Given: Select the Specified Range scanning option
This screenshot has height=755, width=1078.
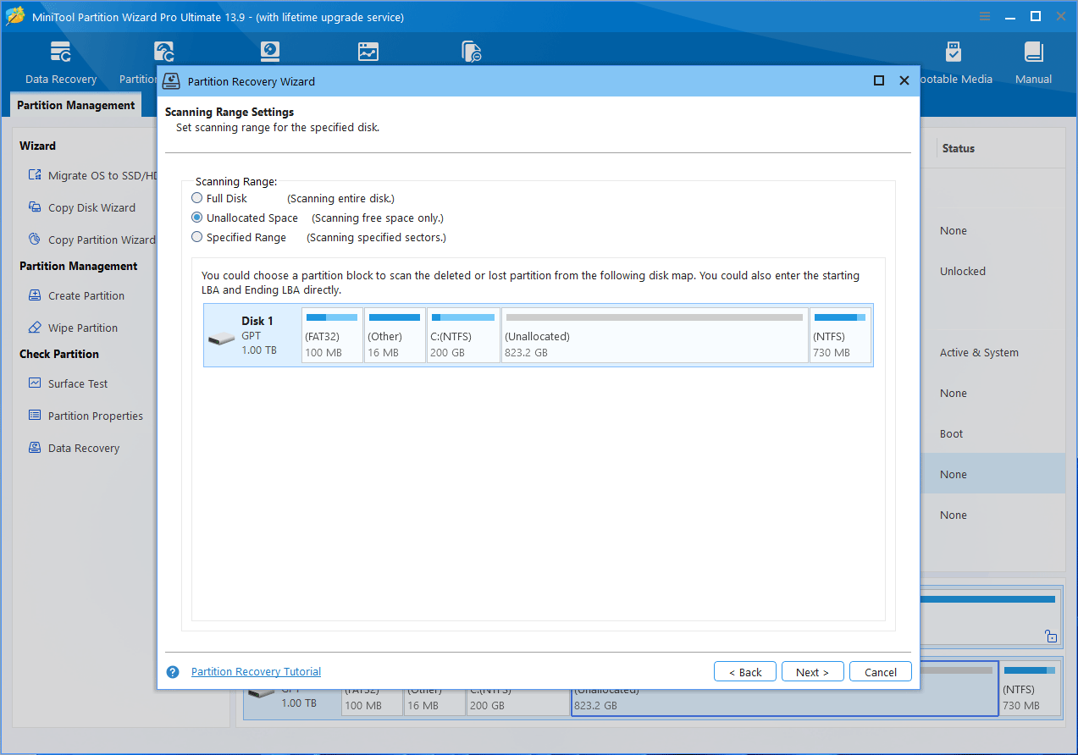Looking at the screenshot, I should 197,237.
